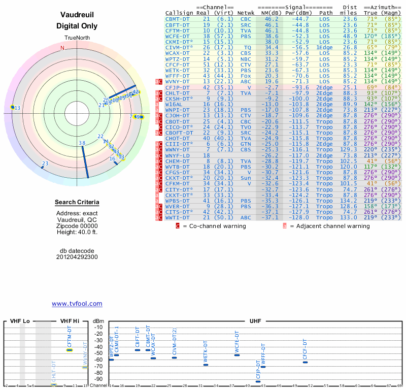This screenshot has width=406, height=390.
Task: Click the UHF band label
Action: click(255, 321)
